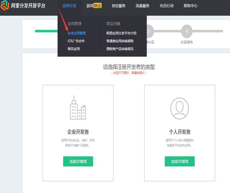
Task: Open 阿里应用分发平台介绍 FAQ link
Action: coord(121,33)
